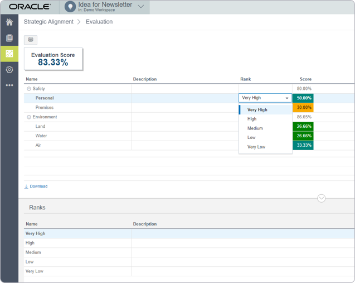Click the lightbulb idea icon in header
The image size is (355, 283).
tap(70, 7)
